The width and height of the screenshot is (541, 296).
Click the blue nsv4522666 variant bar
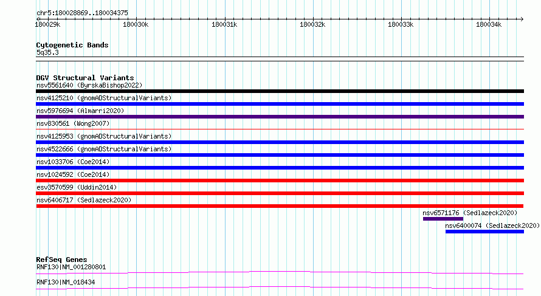pos(280,155)
